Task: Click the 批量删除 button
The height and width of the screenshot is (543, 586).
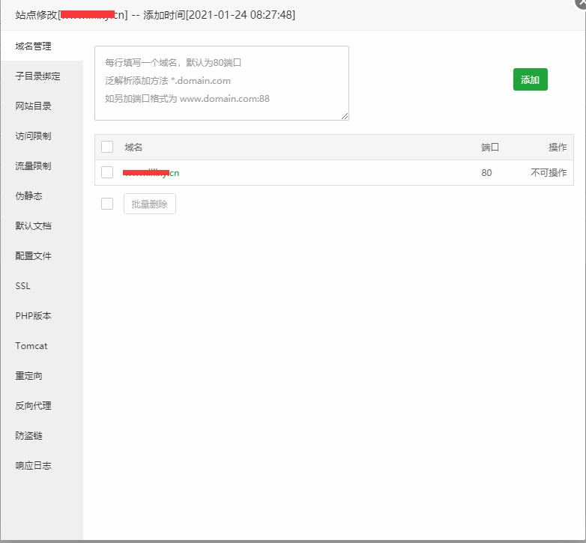Action: pyautogui.click(x=150, y=204)
